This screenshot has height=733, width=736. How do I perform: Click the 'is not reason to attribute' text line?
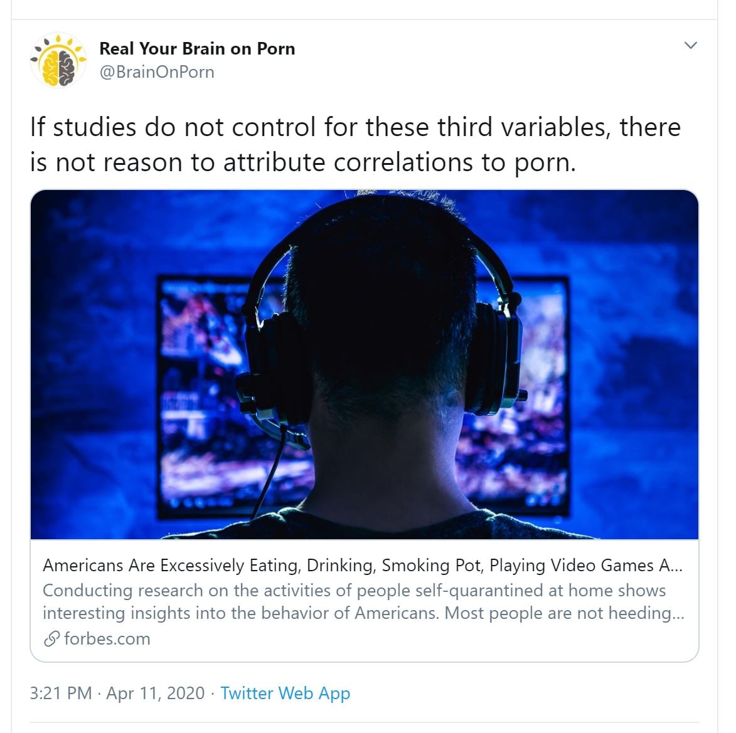point(303,163)
